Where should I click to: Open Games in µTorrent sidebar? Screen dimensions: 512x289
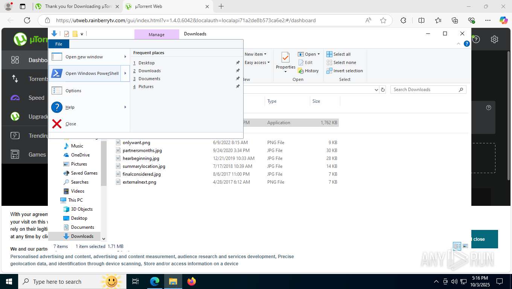point(26,154)
